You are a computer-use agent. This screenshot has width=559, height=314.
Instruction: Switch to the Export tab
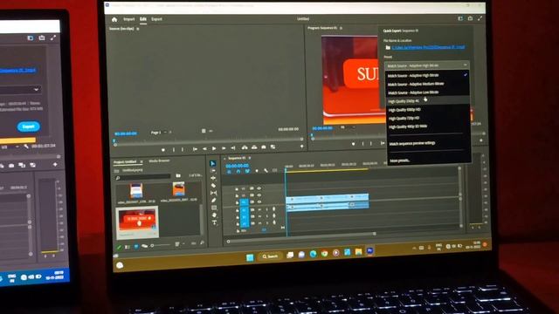[156, 19]
